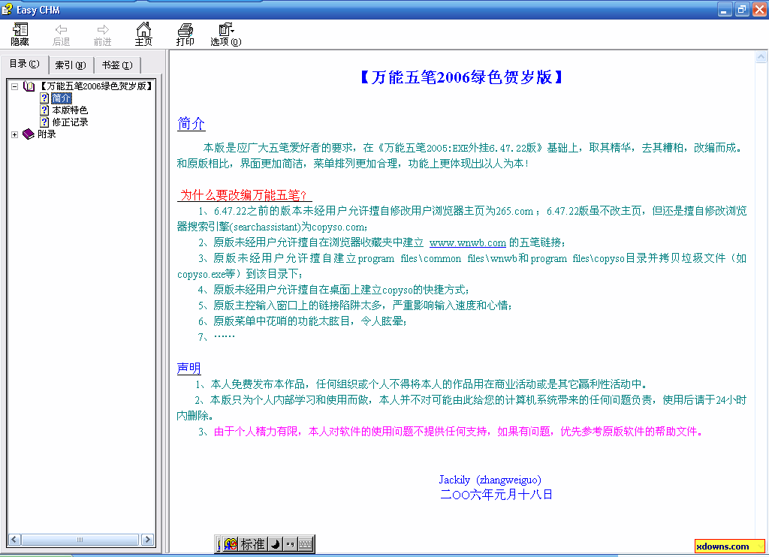769x557 pixels.
Task: Click the 简介 heading link in the page
Action: click(x=191, y=123)
